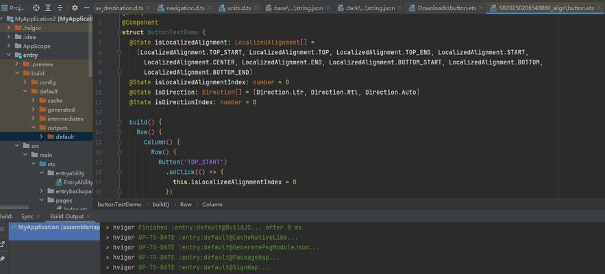Click Column in breadcrumb bar
Viewport: 605px width, 274px height.
click(212, 205)
